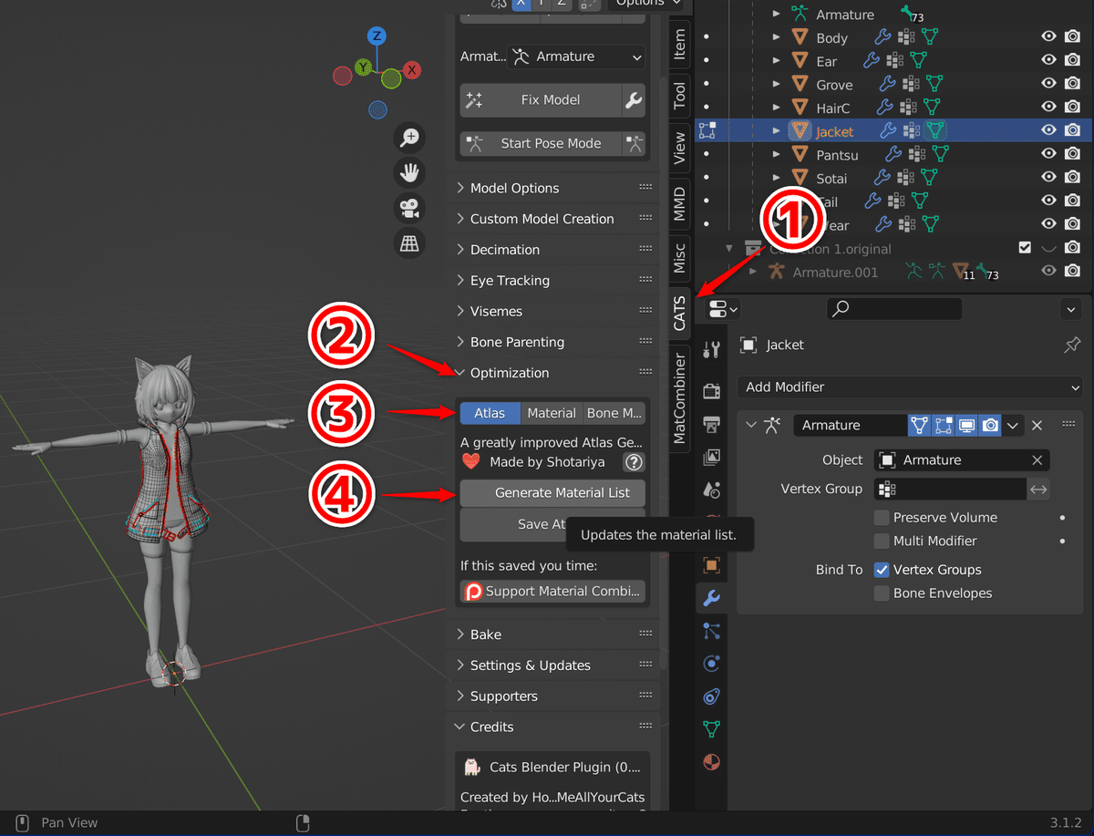Click the blue Z axis on navigation gizmo
The image size is (1094, 836).
(x=377, y=36)
